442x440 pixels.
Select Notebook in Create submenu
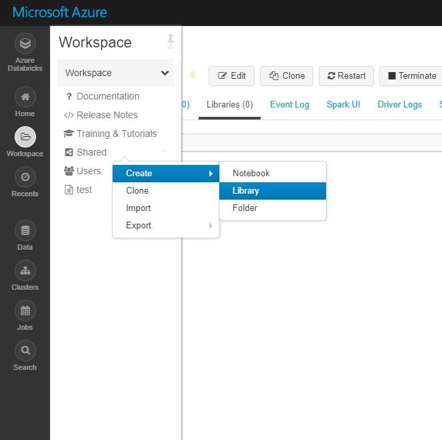point(273,174)
